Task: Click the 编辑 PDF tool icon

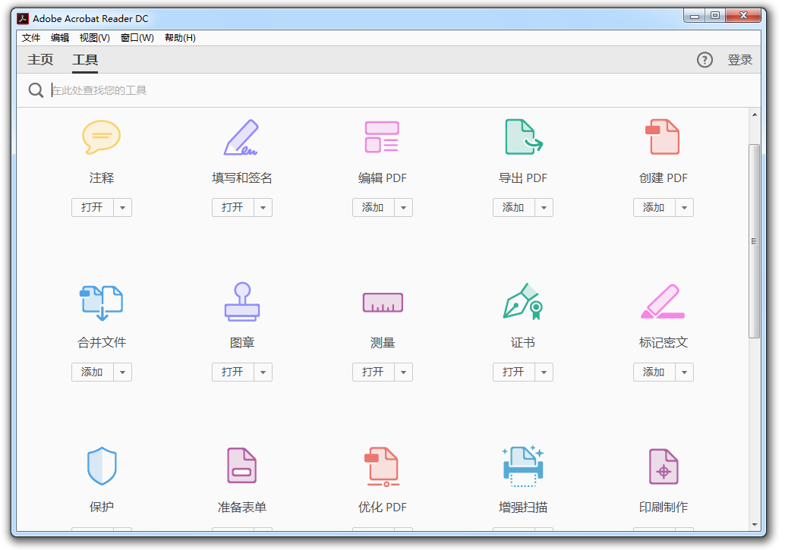Action: click(x=382, y=137)
